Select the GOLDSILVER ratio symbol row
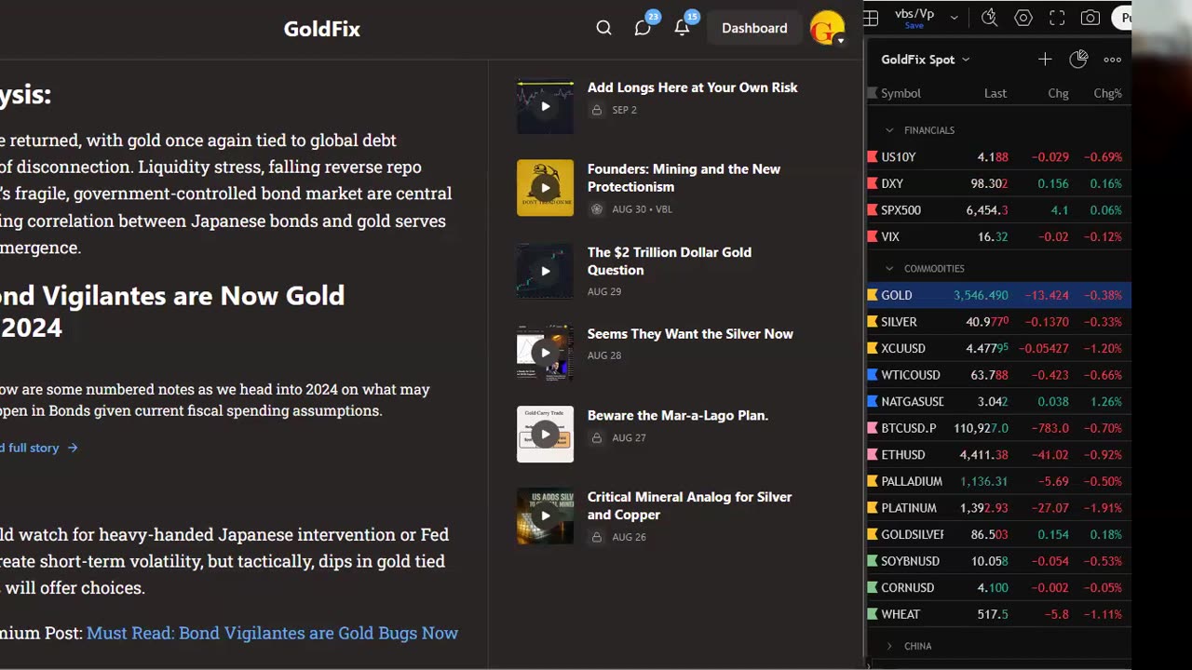1192x670 pixels. pos(999,535)
